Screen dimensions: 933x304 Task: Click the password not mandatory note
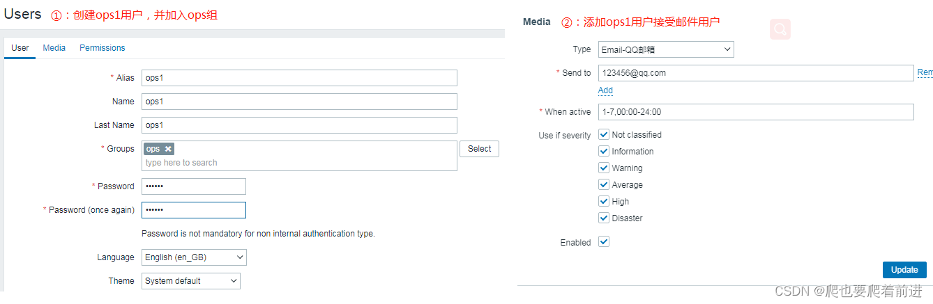pyautogui.click(x=258, y=234)
